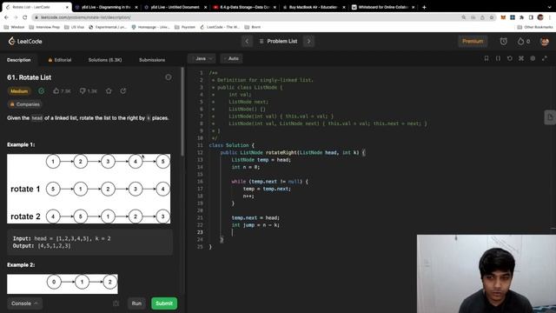Click the format code braces icon
Screen dimensions: 556x313
click(x=498, y=58)
